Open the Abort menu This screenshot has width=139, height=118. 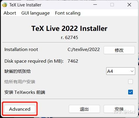[x=10, y=13]
